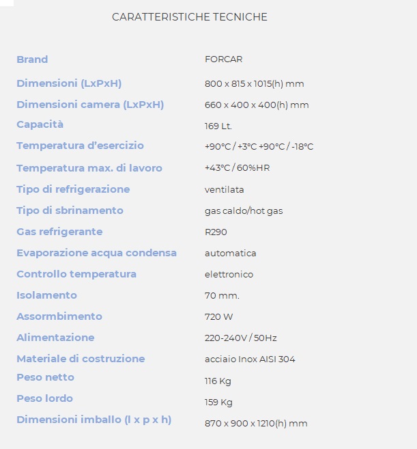Viewport: 417px width, 449px height.
Task: Click the 800 x 815 x 1015(h) mm value
Action: click(x=255, y=83)
